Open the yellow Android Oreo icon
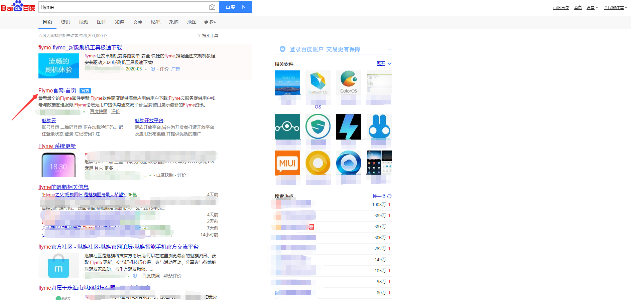This screenshot has height=300, width=631. pos(318,163)
